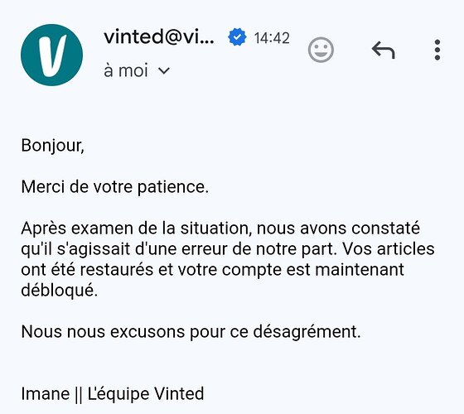Viewport: 464px width, 414px height.
Task: Click the signature "Imane || L'équipe Vinted"
Action: pyautogui.click(x=113, y=394)
